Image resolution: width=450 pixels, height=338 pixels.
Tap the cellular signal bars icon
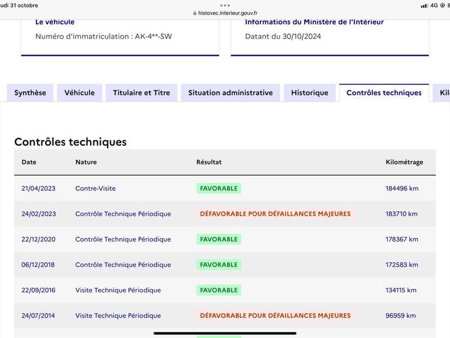424,6
